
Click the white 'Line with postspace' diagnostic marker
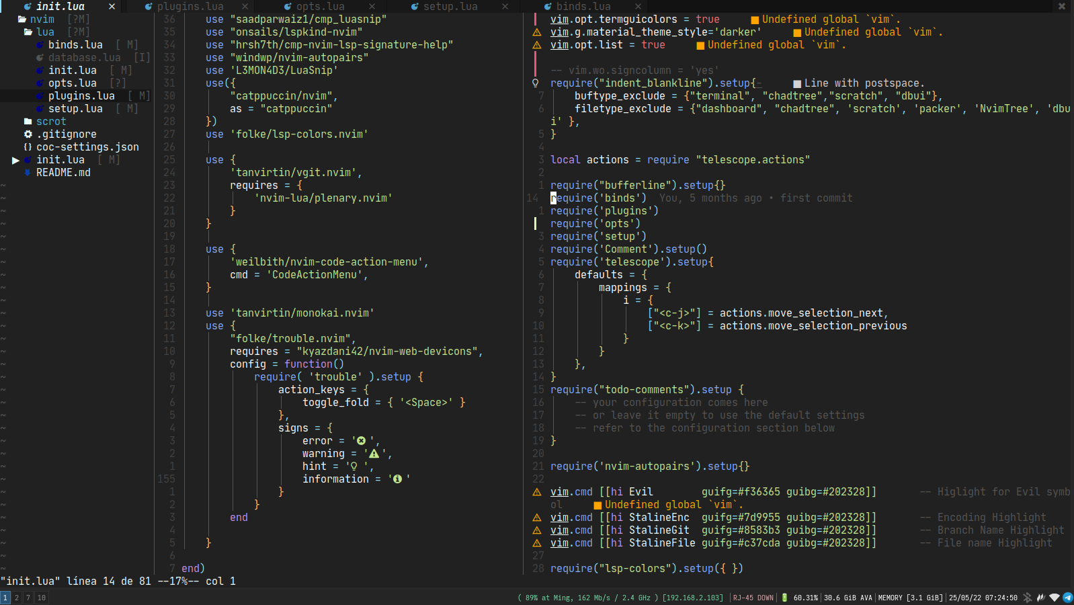797,84
